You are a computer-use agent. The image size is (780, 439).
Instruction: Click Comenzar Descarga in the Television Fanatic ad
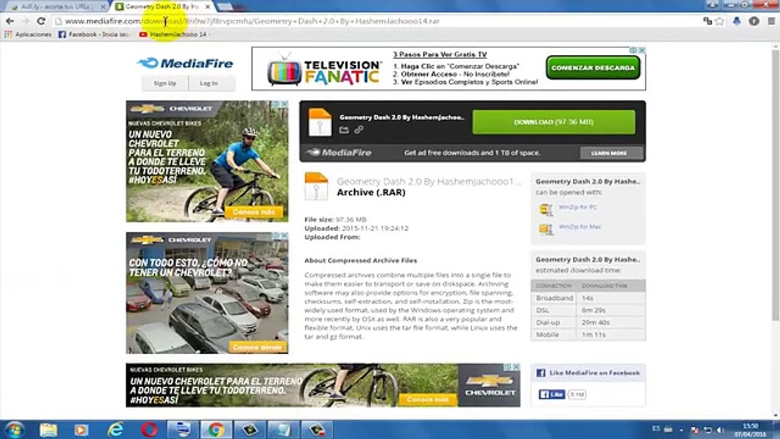pos(593,68)
